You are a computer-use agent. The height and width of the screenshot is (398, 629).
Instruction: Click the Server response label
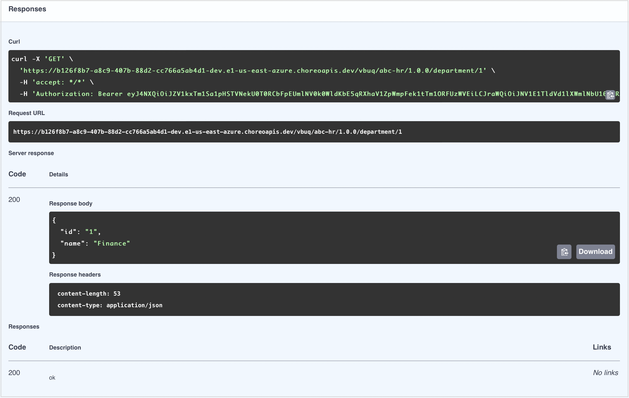(31, 153)
